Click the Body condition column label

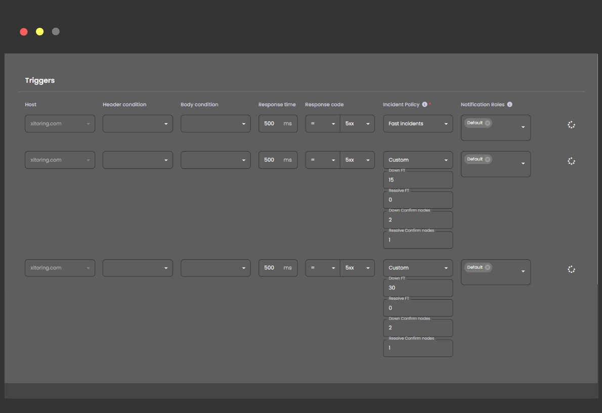tap(199, 104)
